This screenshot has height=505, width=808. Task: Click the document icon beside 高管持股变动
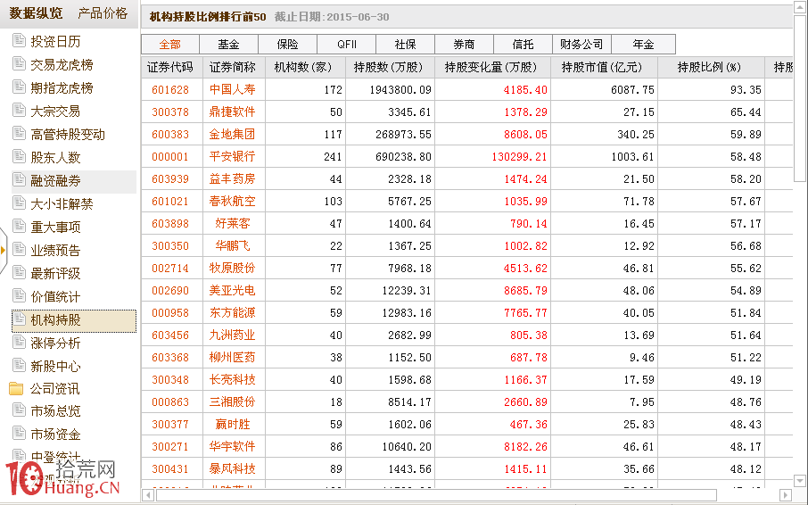(x=19, y=133)
